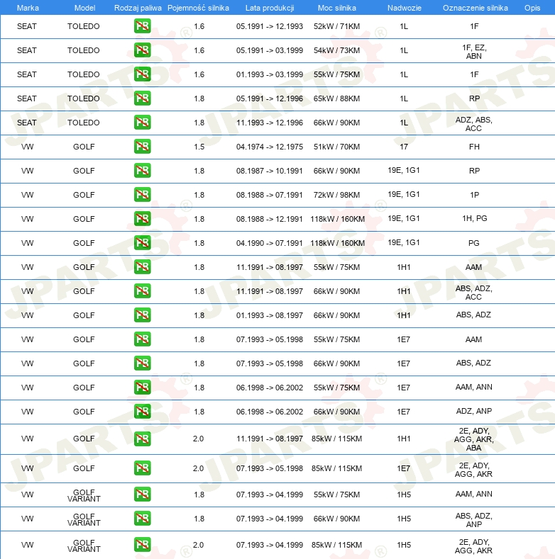
Task: Click fuel icon in Golf Variant 2.0 row
Action: pyautogui.click(x=142, y=544)
